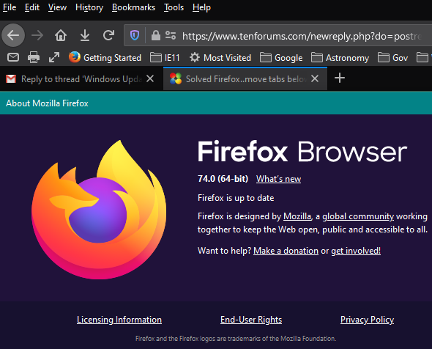
Task: Open the View menu
Action: point(57,7)
